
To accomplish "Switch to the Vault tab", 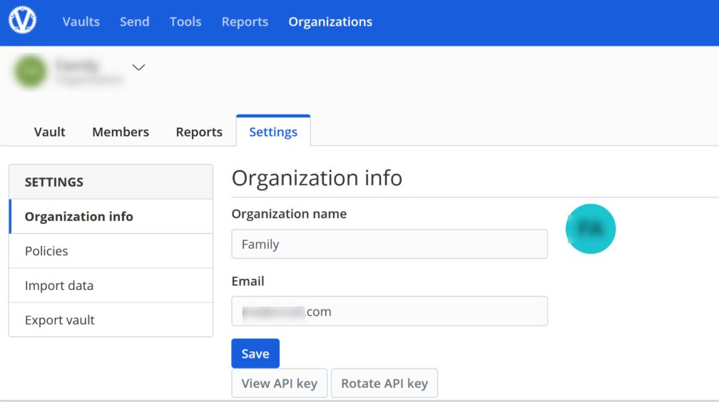I will point(50,132).
